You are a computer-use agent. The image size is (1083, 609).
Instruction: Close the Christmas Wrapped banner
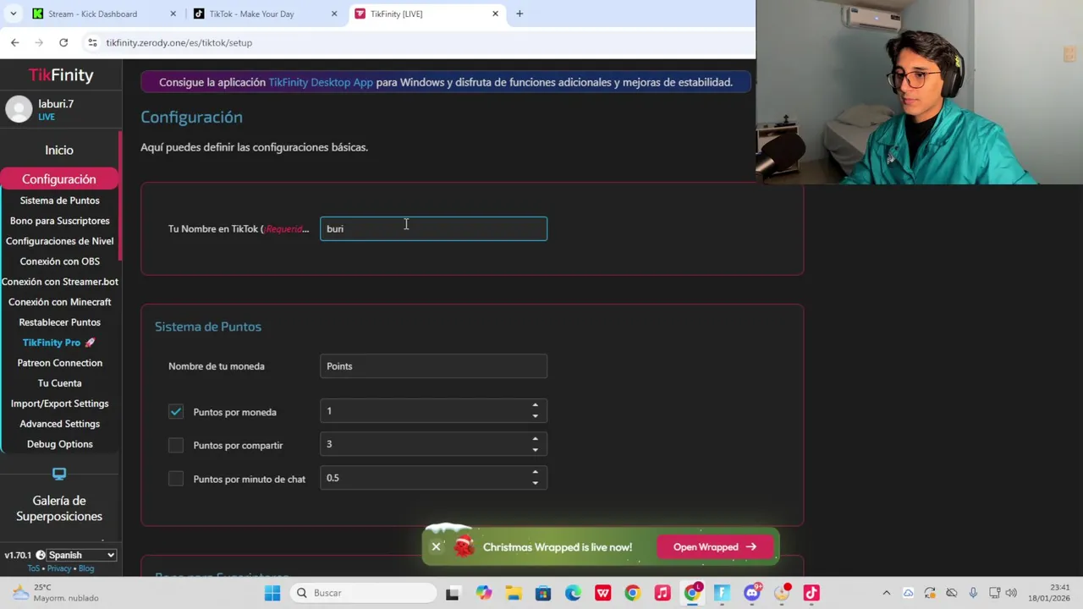tap(436, 546)
